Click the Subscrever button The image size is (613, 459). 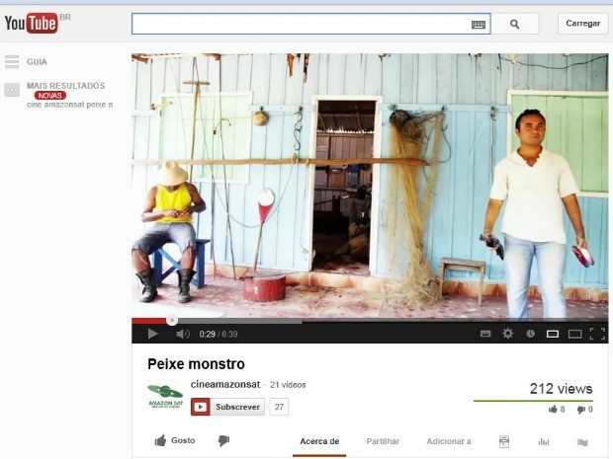[228, 407]
